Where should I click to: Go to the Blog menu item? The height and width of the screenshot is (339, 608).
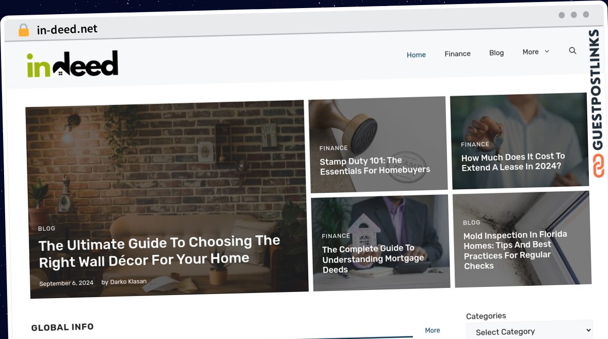497,53
